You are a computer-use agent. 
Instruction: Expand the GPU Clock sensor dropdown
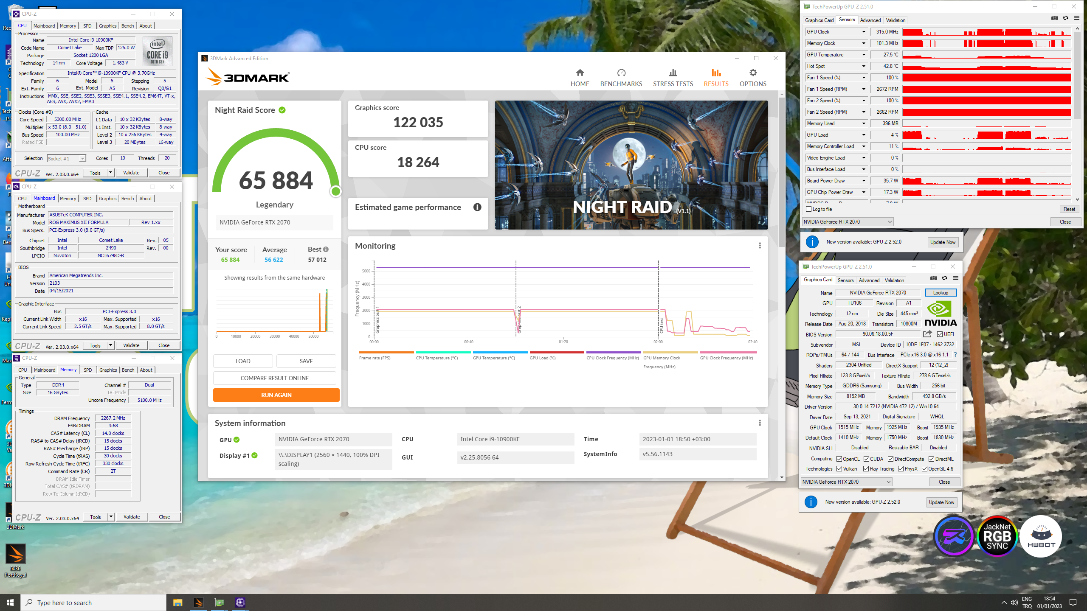click(x=863, y=32)
